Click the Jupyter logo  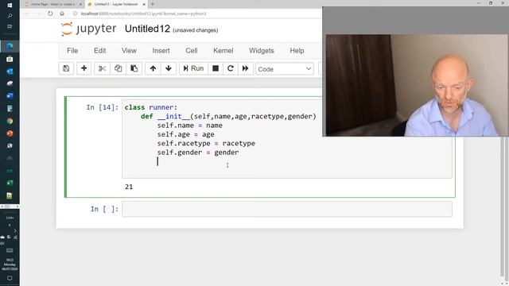tap(88, 29)
